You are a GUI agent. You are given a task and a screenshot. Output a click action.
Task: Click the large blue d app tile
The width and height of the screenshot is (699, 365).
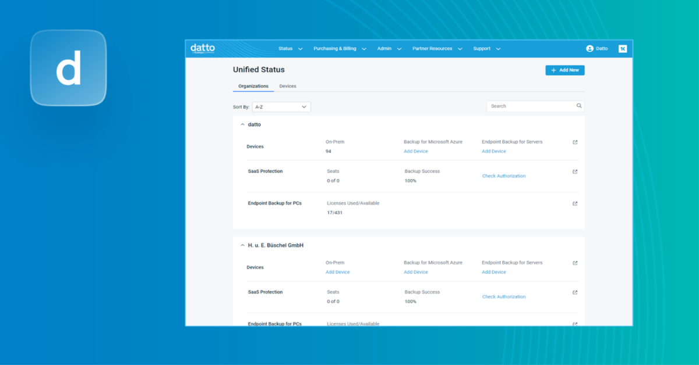68,68
